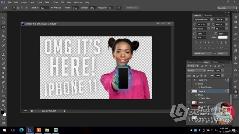This screenshot has width=239, height=134.
Task: Select the Magnetic Lasso tool in toolbox
Action: click(x=3, y=27)
